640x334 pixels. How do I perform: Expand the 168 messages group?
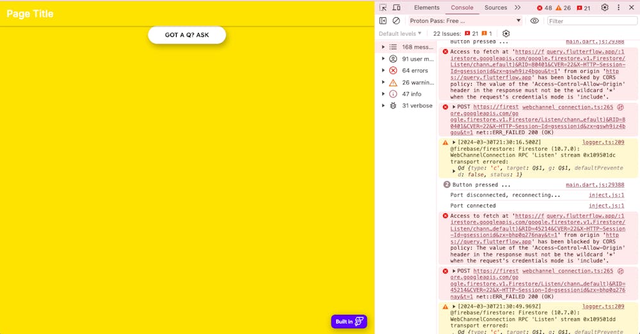pyautogui.click(x=383, y=47)
